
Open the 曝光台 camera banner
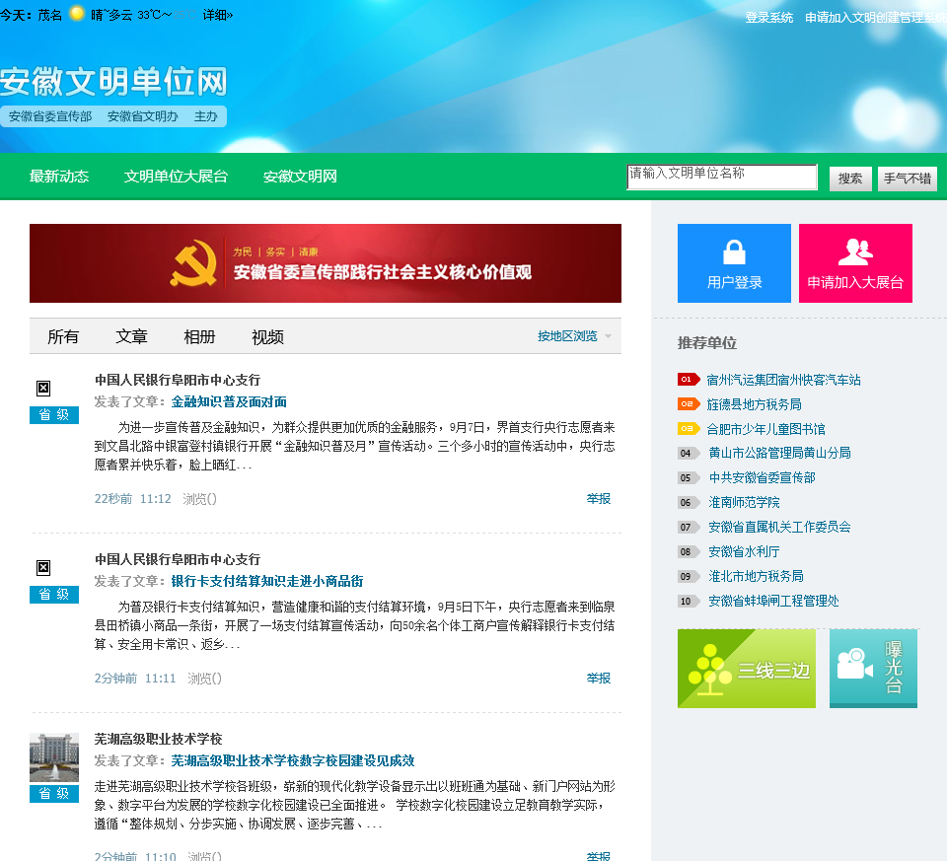(873, 669)
